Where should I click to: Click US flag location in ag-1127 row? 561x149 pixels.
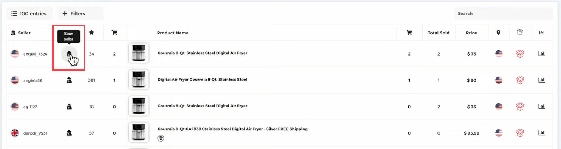pyautogui.click(x=499, y=107)
